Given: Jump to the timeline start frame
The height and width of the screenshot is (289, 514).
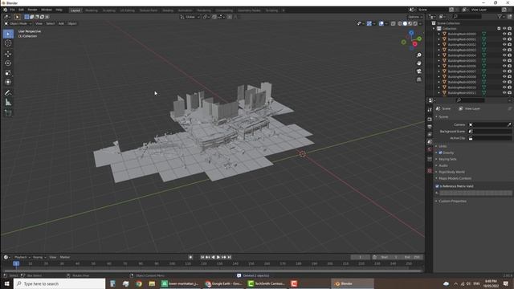Looking at the screenshot, I should click(202, 257).
